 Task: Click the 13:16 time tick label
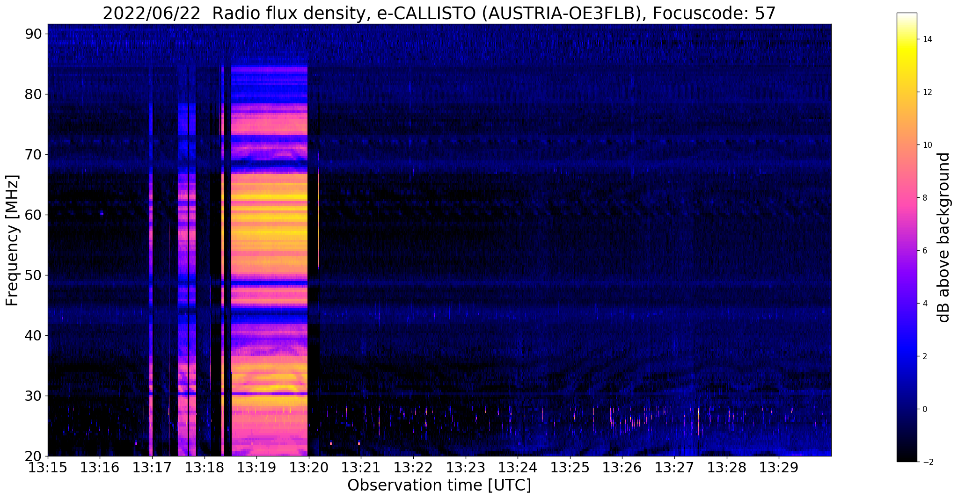[x=100, y=468]
